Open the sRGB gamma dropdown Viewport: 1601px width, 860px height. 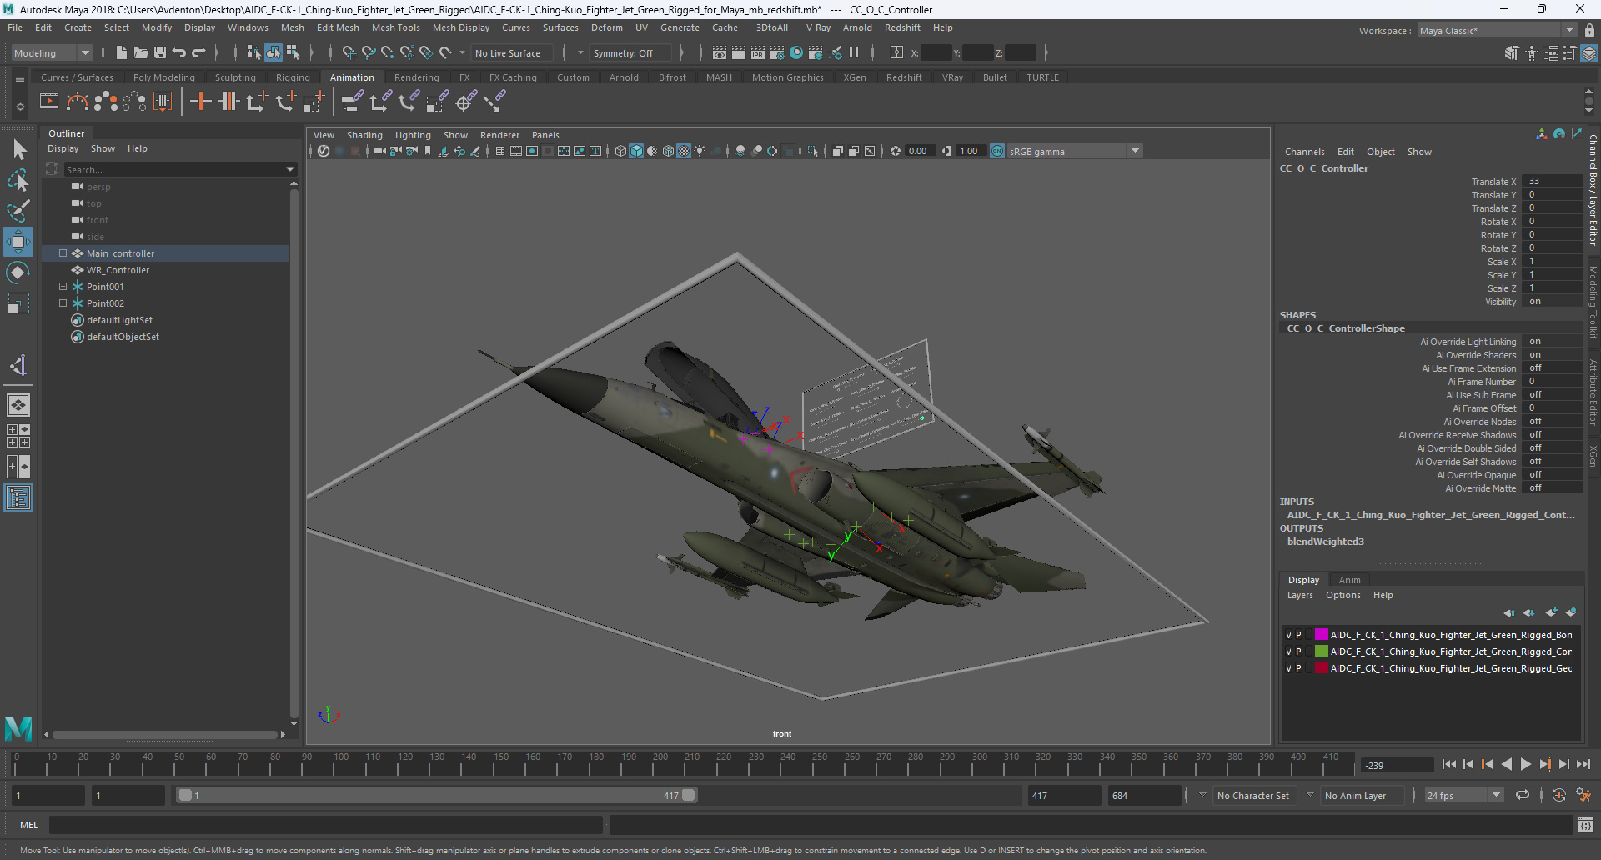1074,151
